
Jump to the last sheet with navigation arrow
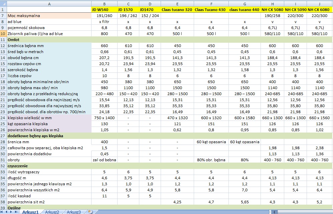point(16,212)
